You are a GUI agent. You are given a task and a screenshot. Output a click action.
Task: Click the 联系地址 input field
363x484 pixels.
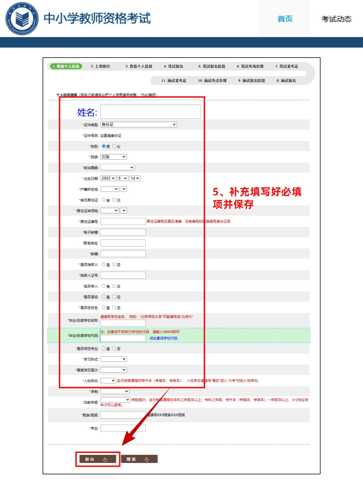[x=123, y=243]
